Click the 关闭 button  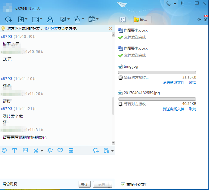click(x=85, y=184)
